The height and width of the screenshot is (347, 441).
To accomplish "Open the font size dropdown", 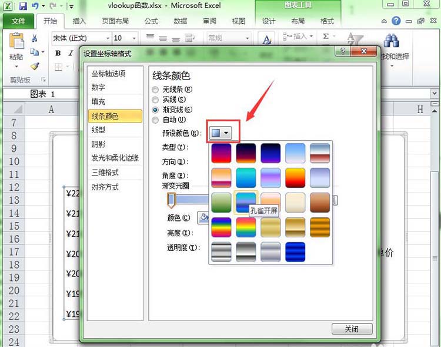I will 134,38.
